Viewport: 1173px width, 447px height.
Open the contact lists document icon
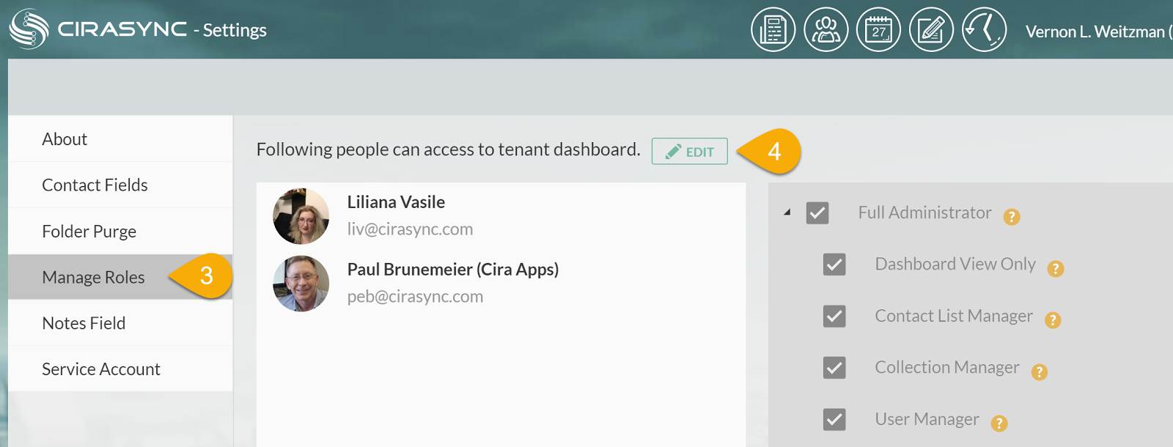pyautogui.click(x=773, y=30)
